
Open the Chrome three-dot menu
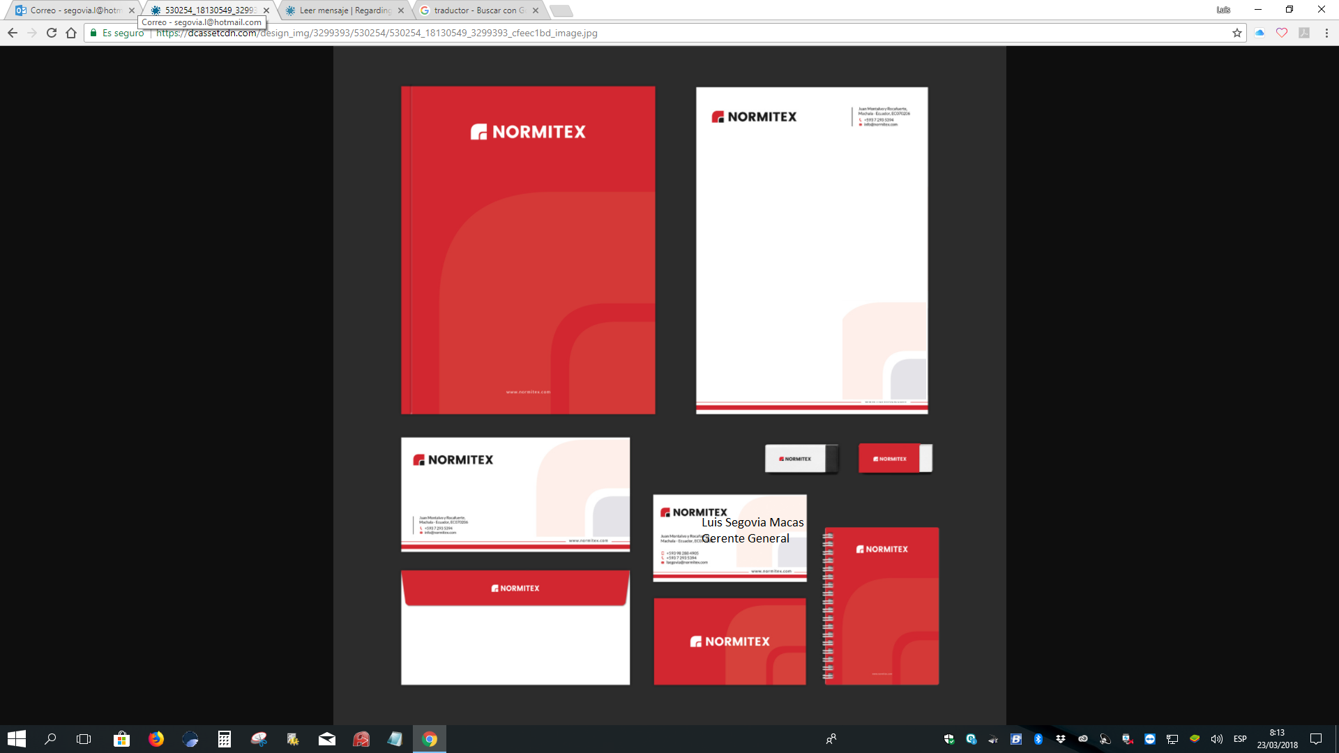click(x=1326, y=33)
